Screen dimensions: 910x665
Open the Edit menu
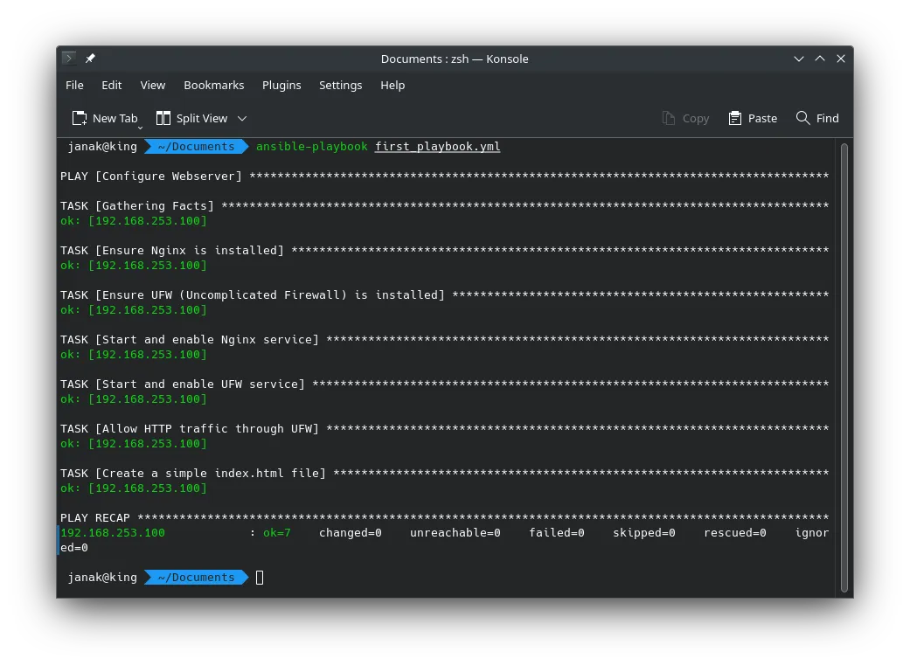tap(112, 85)
